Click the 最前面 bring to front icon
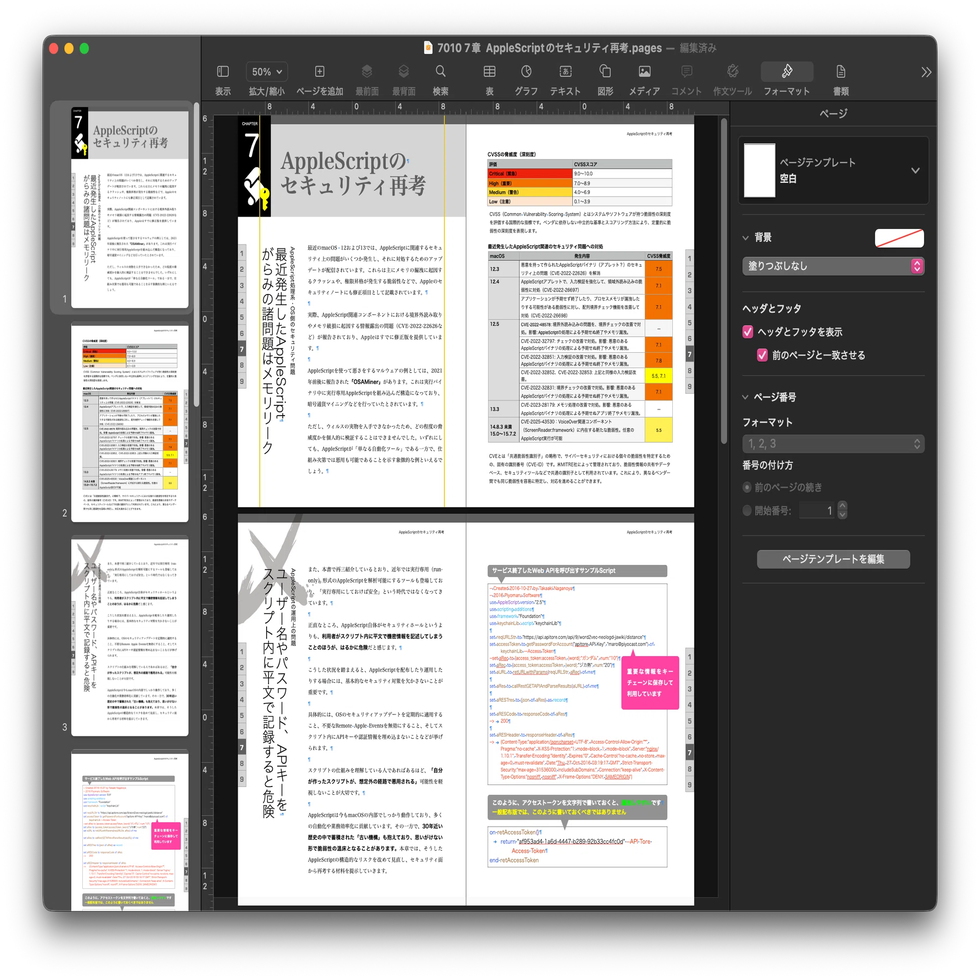The image size is (980, 980). click(367, 72)
